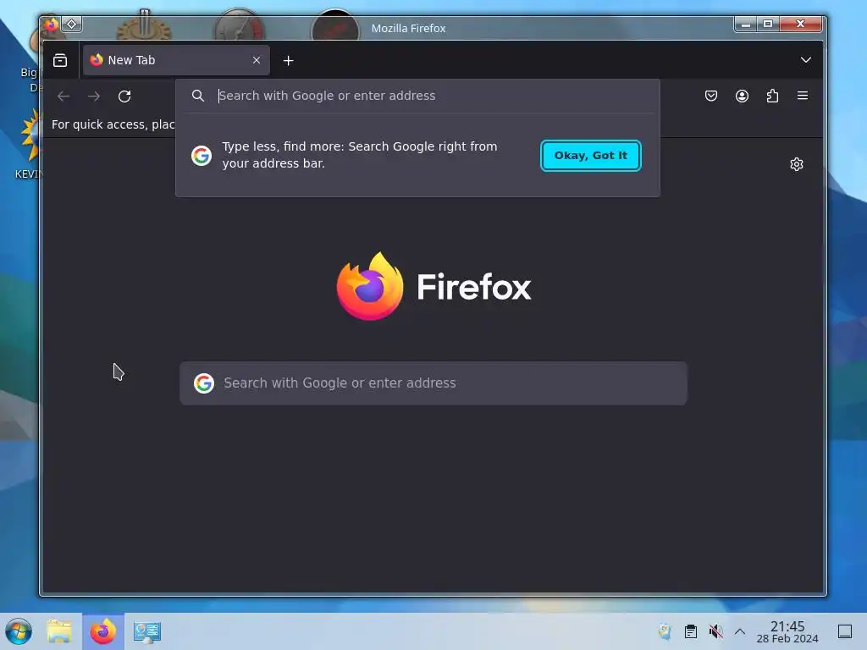
Task: Click the magnifier icon in address bar
Action: [198, 96]
